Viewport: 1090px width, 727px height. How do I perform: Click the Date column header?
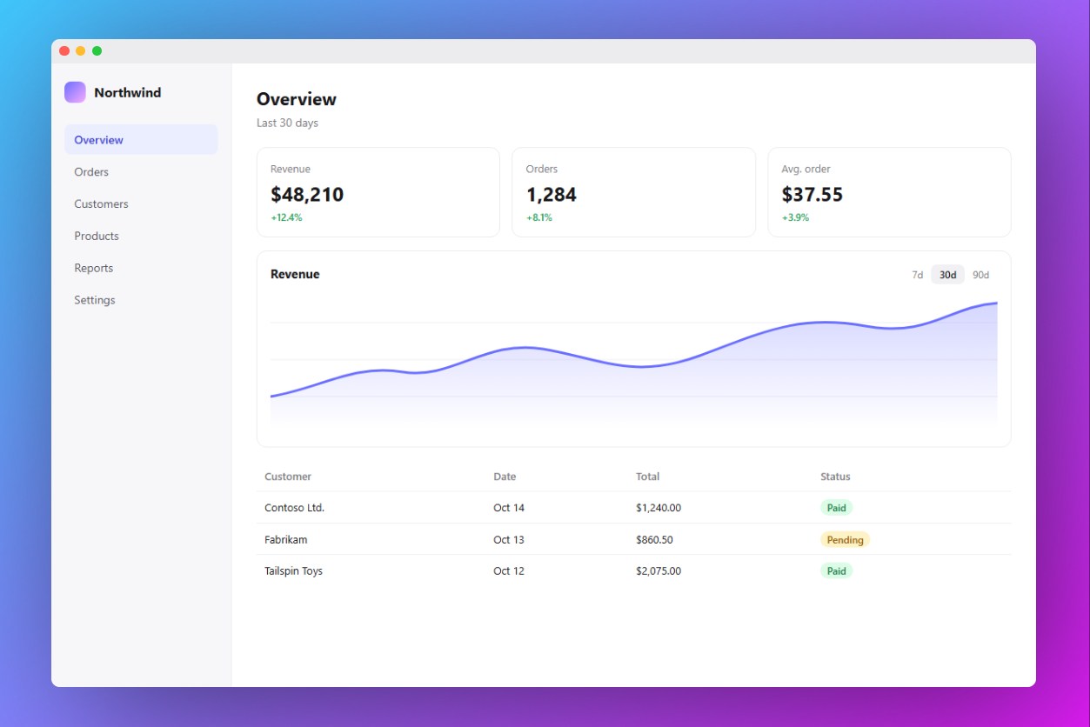(x=505, y=477)
